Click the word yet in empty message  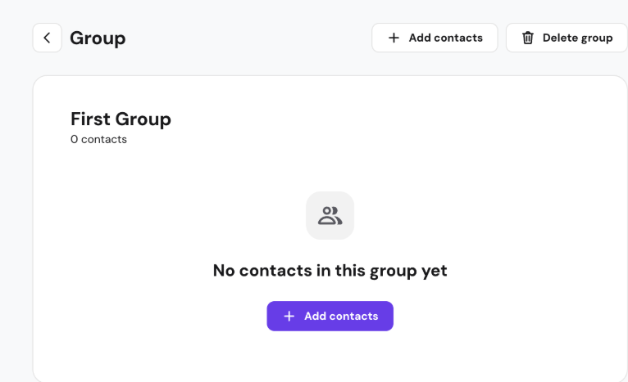(x=432, y=271)
